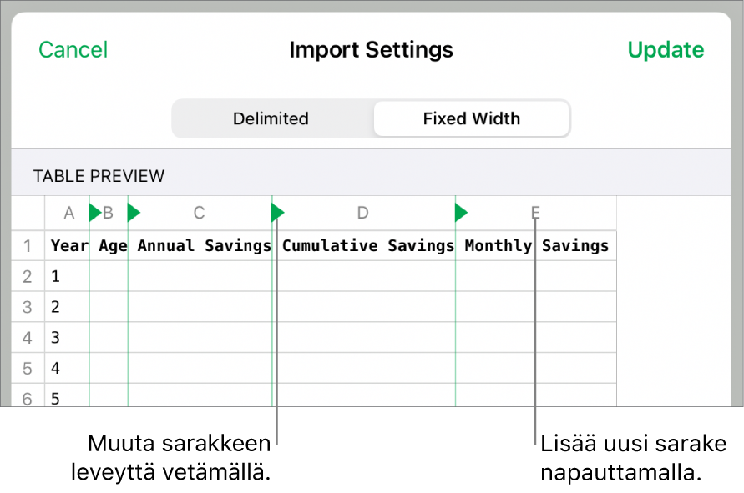Click the Monthly Savings cell
The image size is (744, 493).
coord(536,246)
